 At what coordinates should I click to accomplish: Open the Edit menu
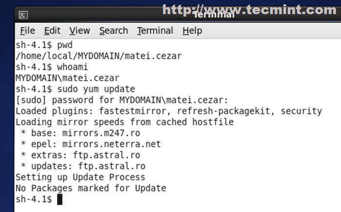pos(52,31)
